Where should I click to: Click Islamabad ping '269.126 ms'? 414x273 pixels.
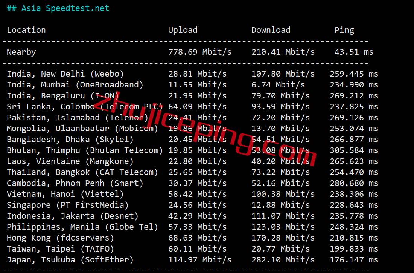(354, 117)
